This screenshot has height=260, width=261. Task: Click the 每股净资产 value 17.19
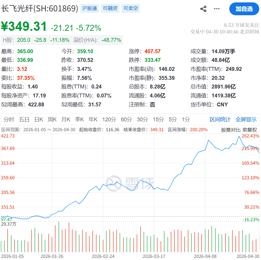[39, 96]
